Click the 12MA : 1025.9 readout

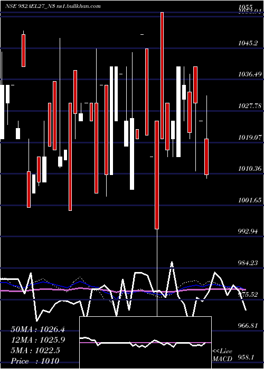pos(38,340)
